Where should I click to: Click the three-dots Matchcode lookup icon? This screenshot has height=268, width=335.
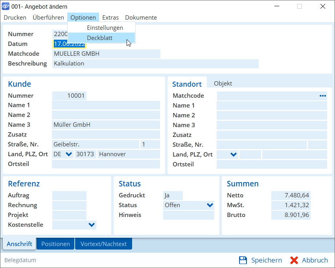pos(322,96)
